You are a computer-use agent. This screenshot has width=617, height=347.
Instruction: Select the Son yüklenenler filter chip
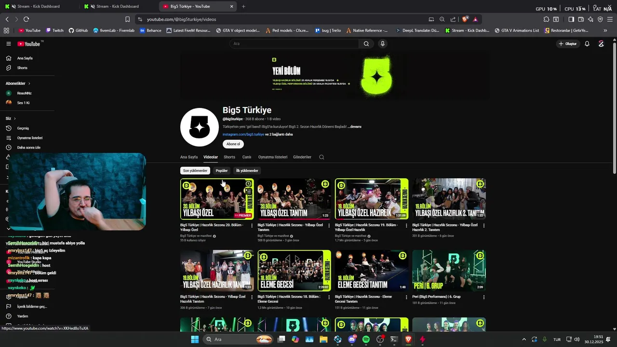pos(195,171)
